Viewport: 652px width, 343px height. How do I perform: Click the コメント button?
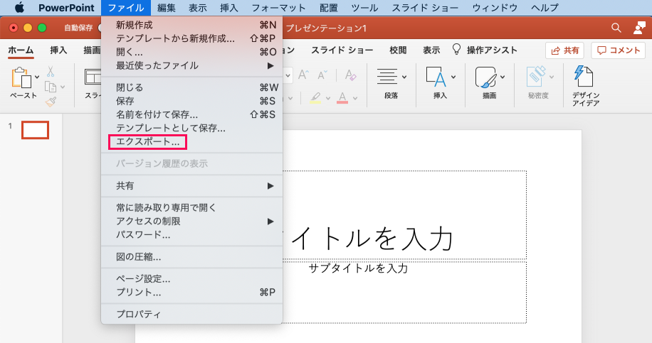pyautogui.click(x=619, y=50)
